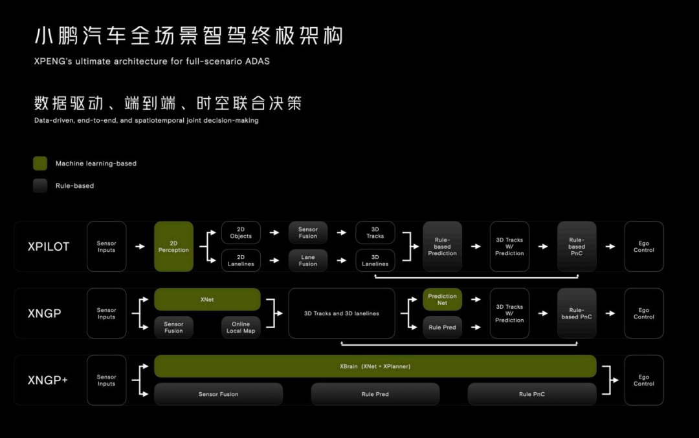Screen dimensions: 699x438
Task: Click the Online Local Map block
Action: point(241,327)
